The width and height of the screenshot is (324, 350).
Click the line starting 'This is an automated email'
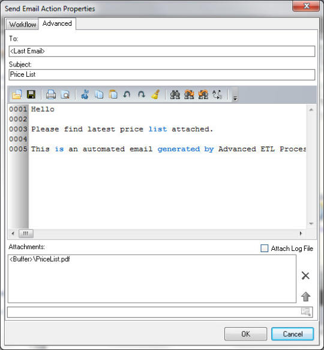(x=169, y=149)
